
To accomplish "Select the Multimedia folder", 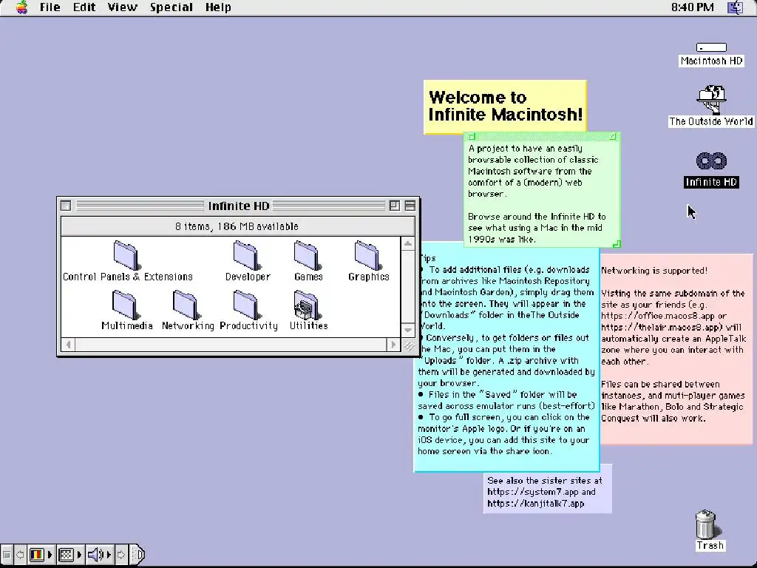I will [x=126, y=305].
